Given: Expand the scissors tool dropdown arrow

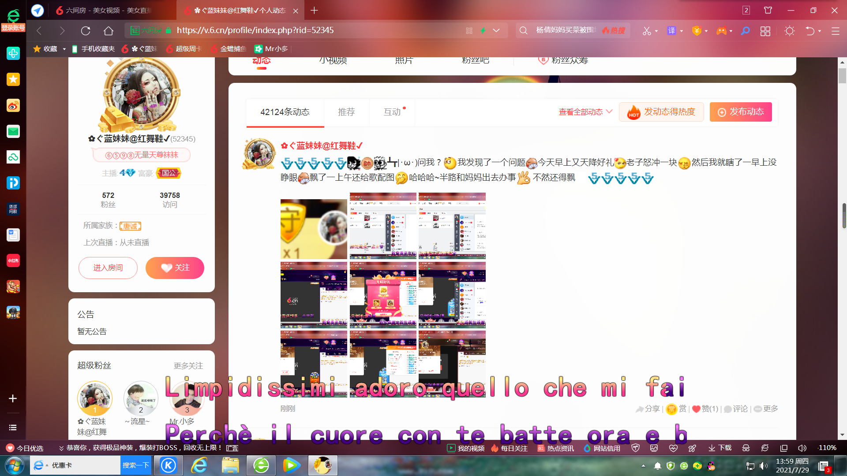Looking at the screenshot, I should (x=656, y=31).
